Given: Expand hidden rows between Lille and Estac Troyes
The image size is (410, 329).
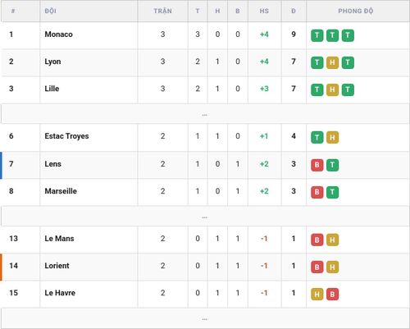Looking at the screenshot, I should [x=205, y=114].
